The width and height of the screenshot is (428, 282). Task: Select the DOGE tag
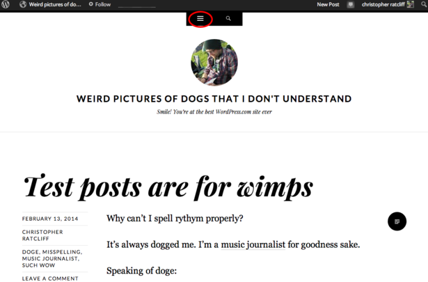31,252
